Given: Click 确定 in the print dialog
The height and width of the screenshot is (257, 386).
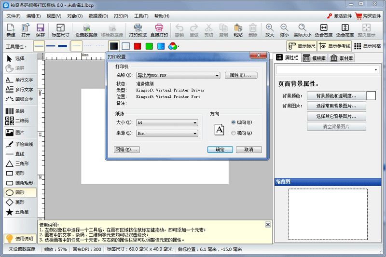Looking at the screenshot, I should coord(220,149).
